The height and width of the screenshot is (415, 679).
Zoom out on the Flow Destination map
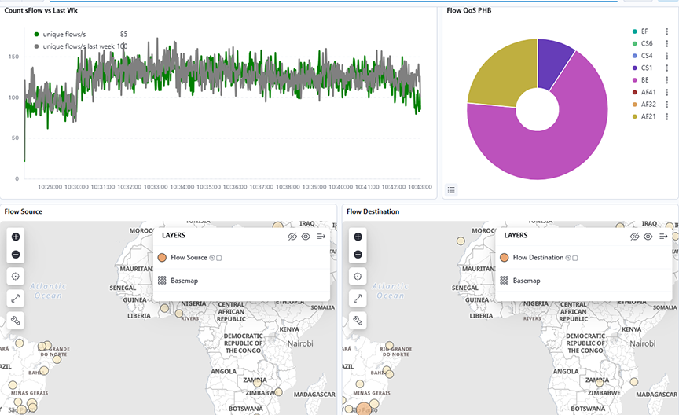pyautogui.click(x=358, y=255)
